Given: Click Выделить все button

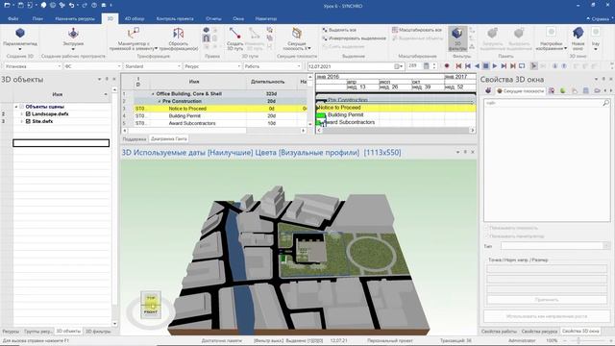Looking at the screenshot, I should tap(339, 30).
